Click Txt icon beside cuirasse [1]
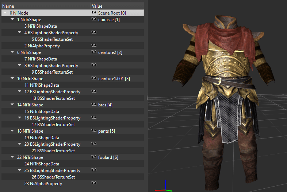The height and width of the screenshot is (192, 287). (x=94, y=19)
